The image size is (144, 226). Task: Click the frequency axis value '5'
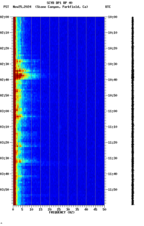(22, 210)
